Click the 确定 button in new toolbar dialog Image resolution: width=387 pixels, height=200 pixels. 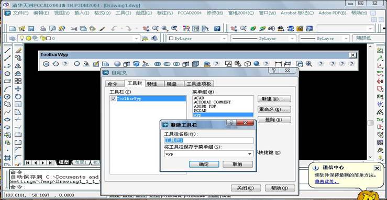(x=204, y=164)
